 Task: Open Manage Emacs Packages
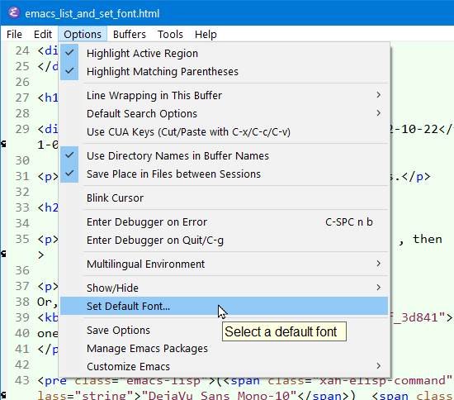tap(224, 349)
